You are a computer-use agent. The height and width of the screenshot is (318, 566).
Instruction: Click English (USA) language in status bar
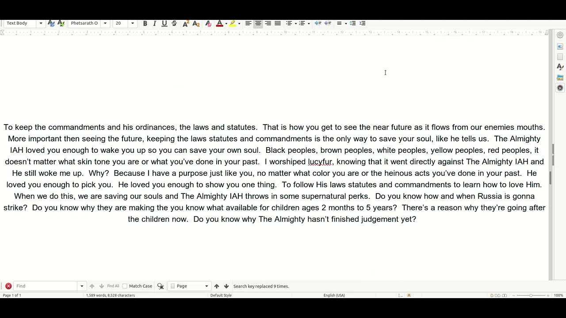[x=334, y=295]
